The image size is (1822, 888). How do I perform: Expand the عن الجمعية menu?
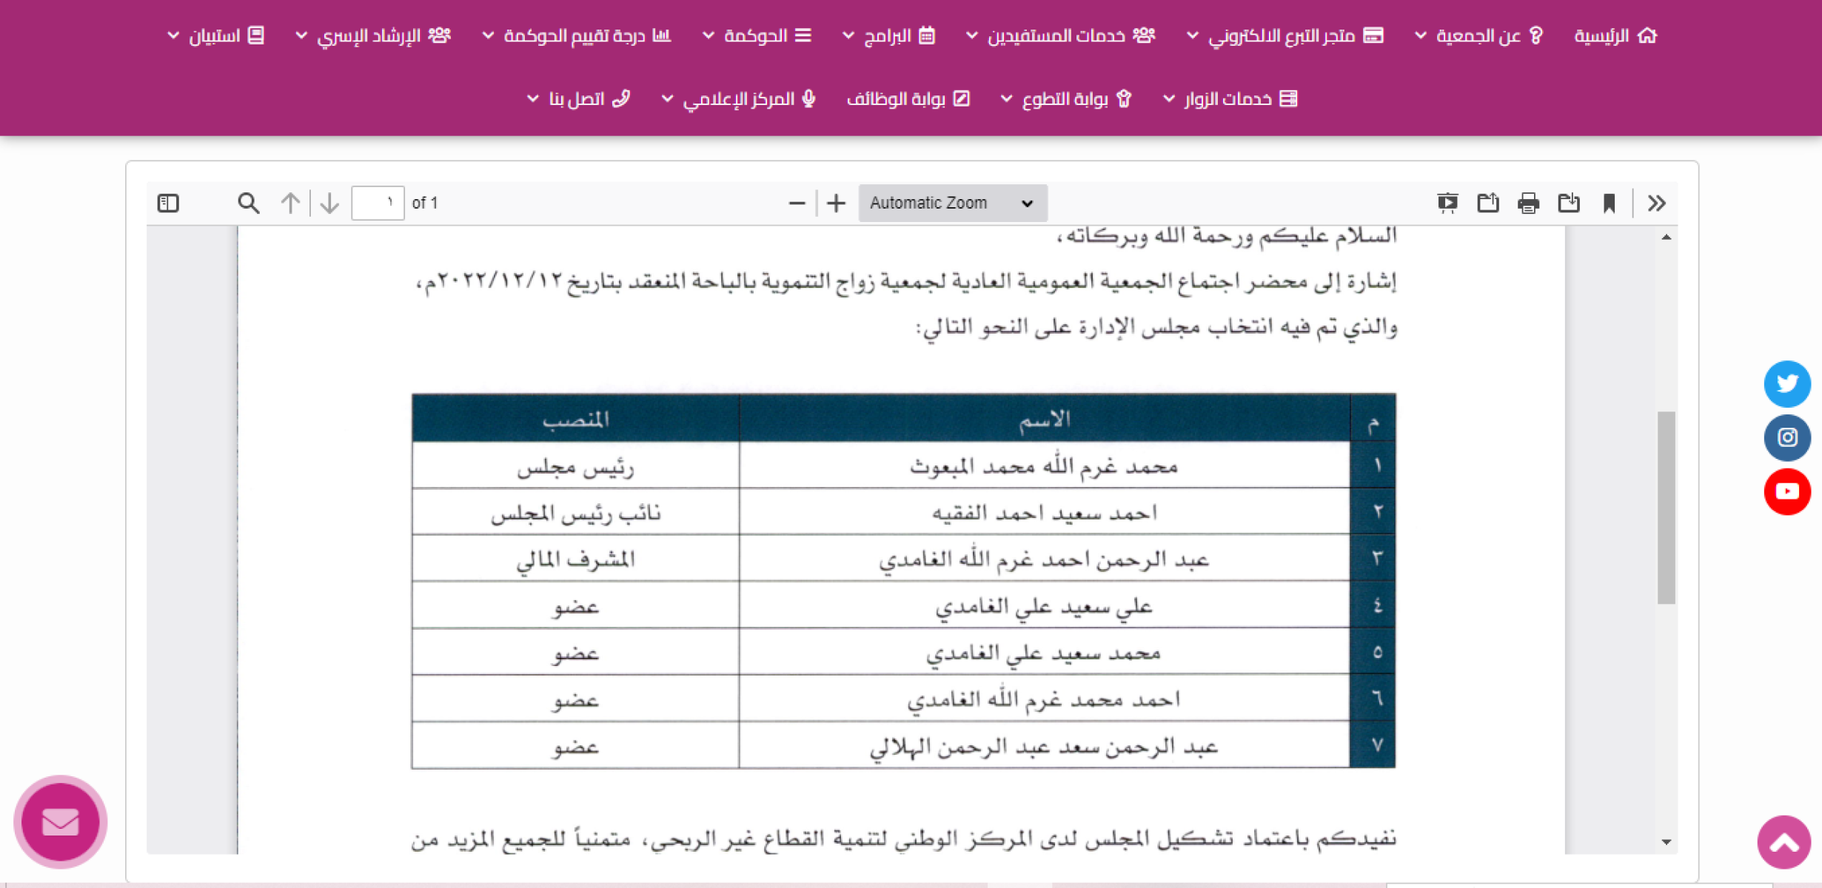[x=1479, y=36]
